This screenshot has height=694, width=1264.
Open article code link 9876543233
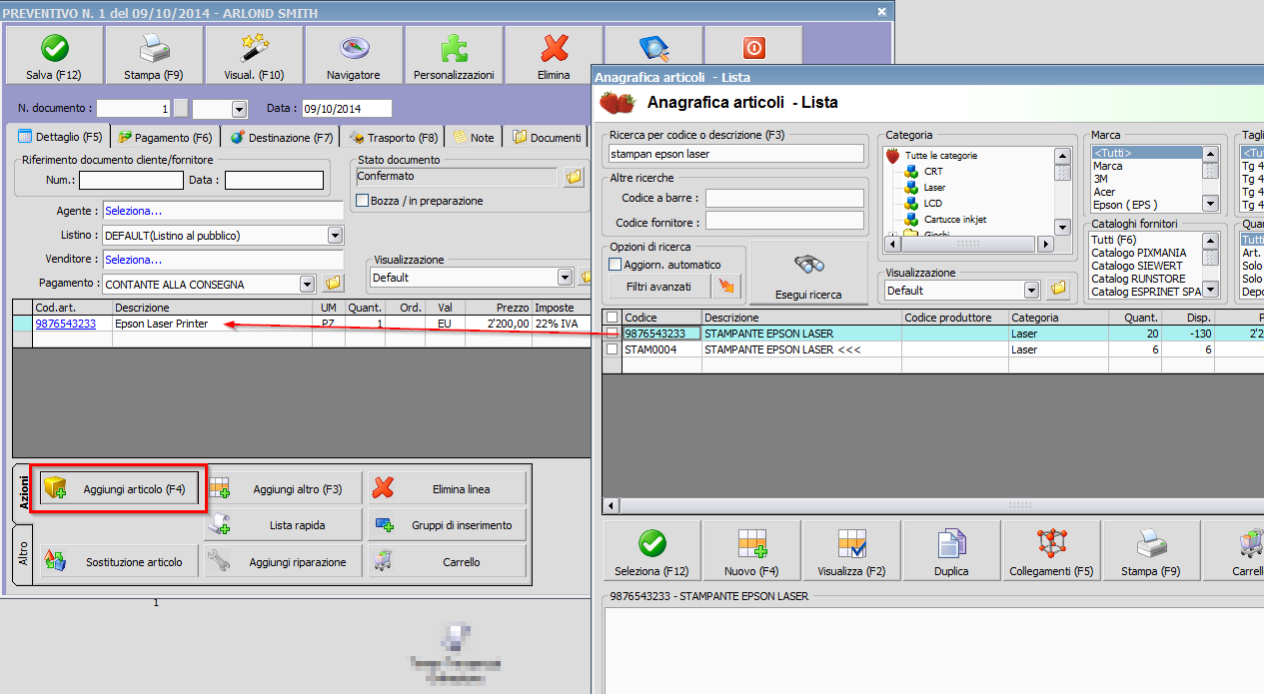point(66,324)
